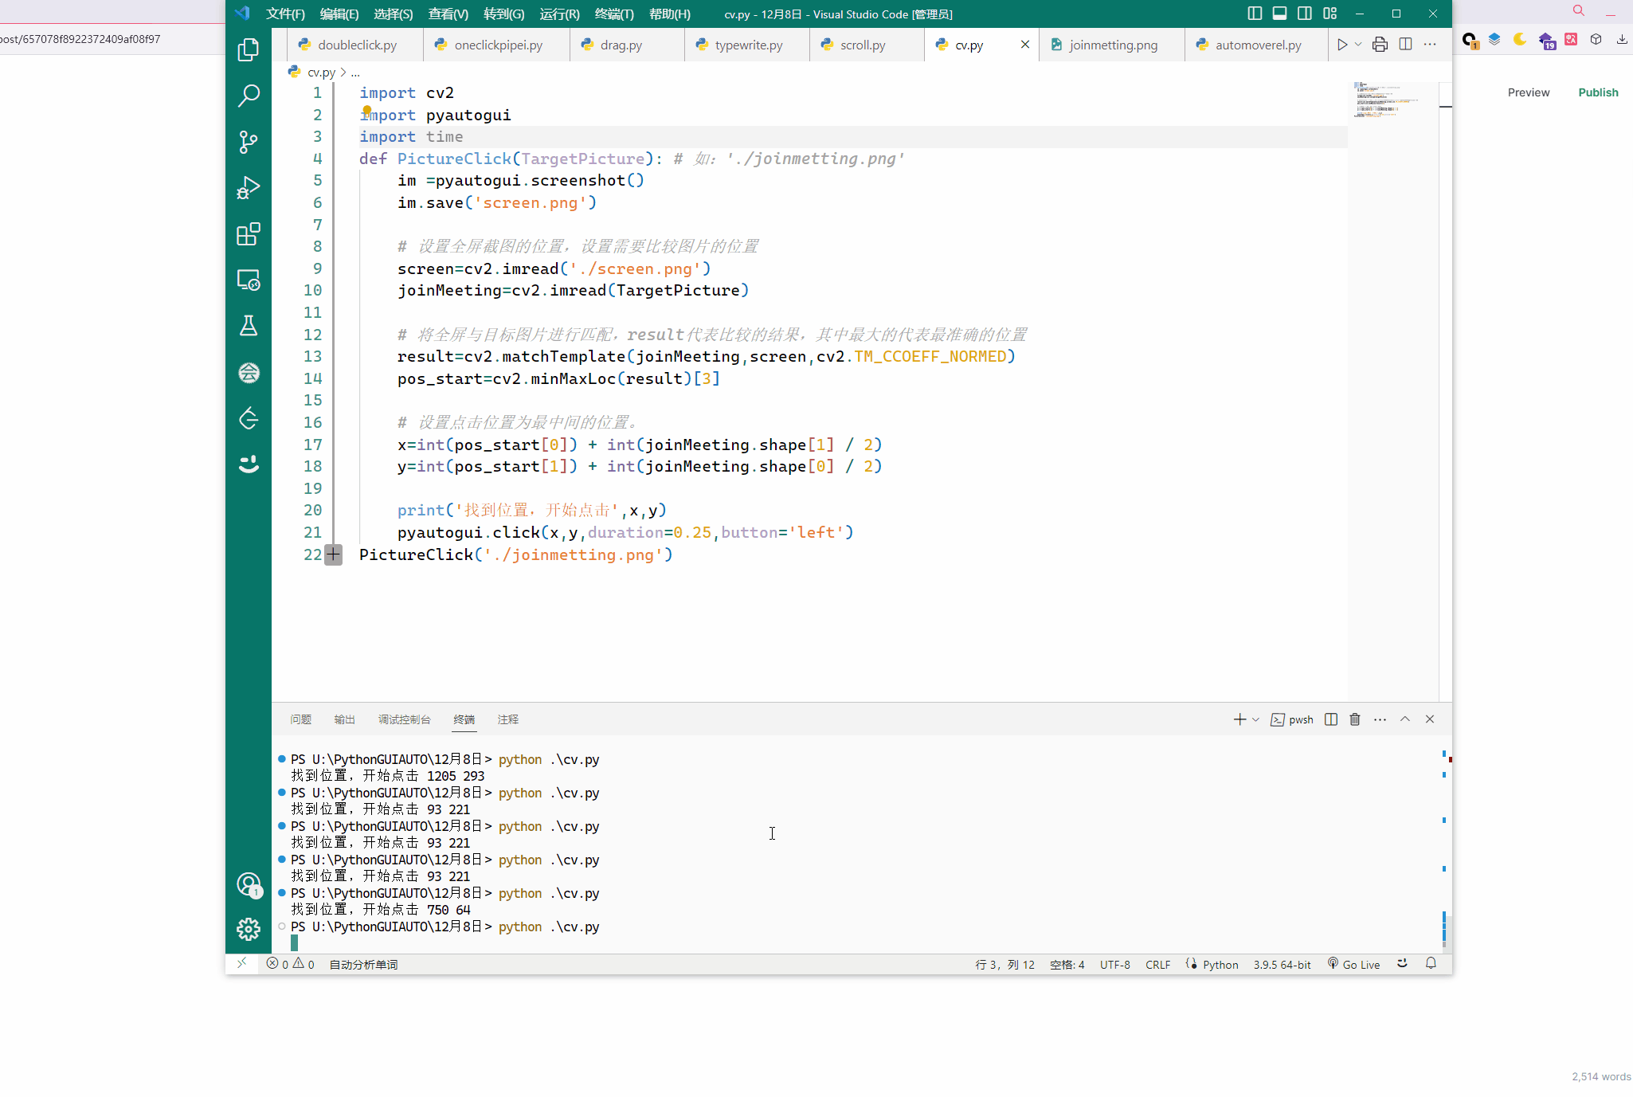Viewport: 1633px width, 1097px height.
Task: Click the lightbulb on line 2
Action: coord(366,110)
